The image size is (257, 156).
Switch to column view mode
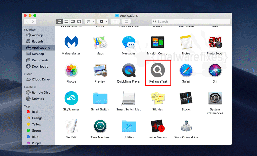coord(73,22)
